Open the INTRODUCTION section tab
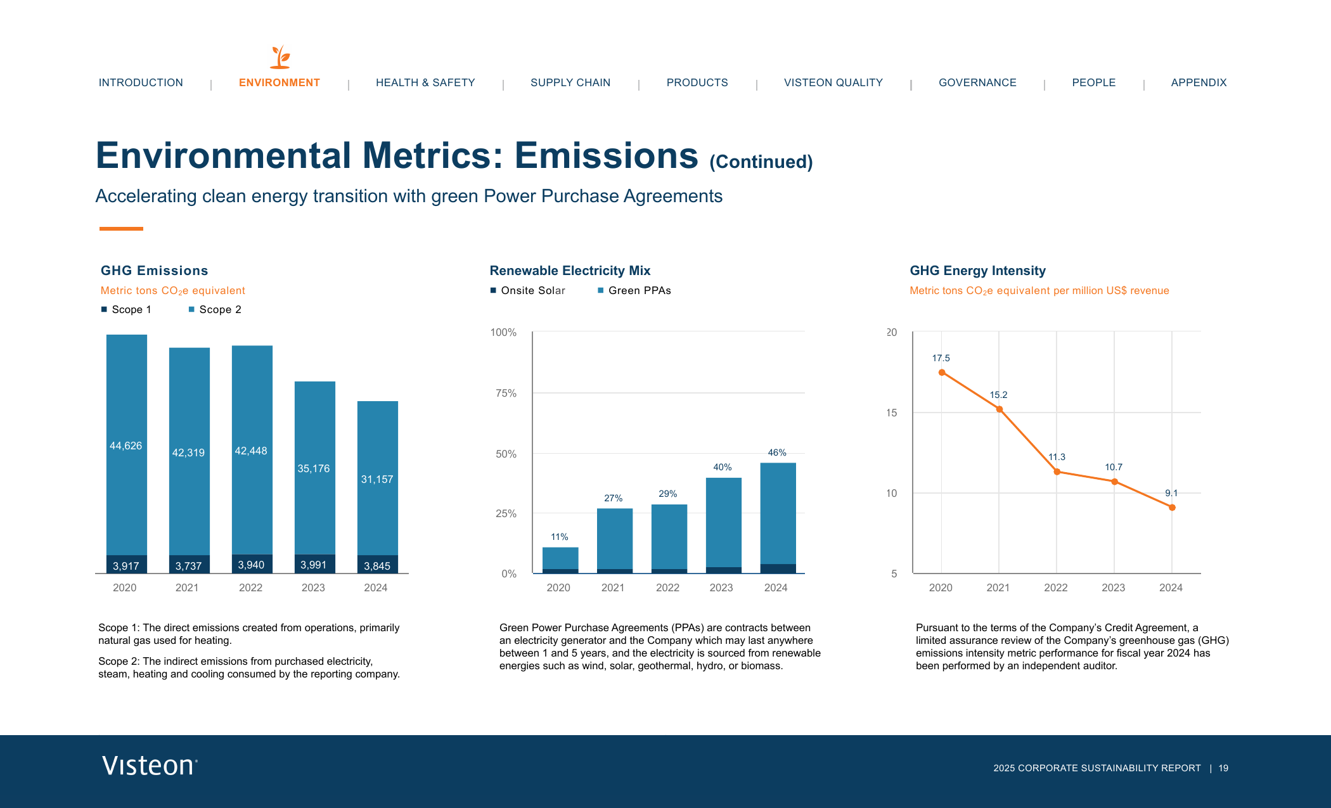The width and height of the screenshot is (1331, 808). (x=141, y=82)
